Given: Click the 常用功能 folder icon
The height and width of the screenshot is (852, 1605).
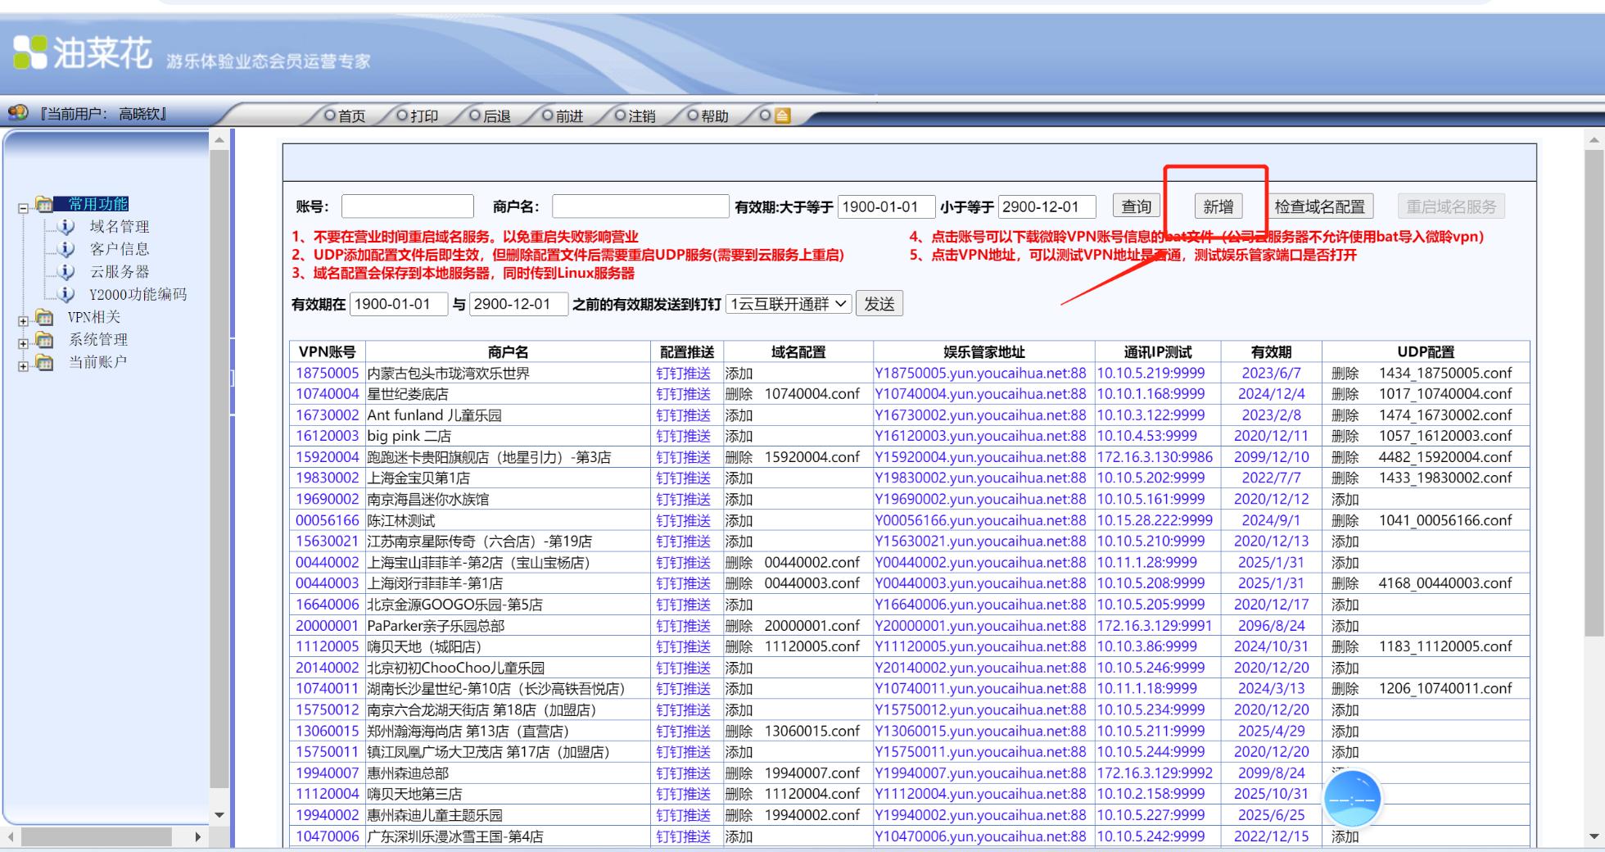Looking at the screenshot, I should [44, 204].
